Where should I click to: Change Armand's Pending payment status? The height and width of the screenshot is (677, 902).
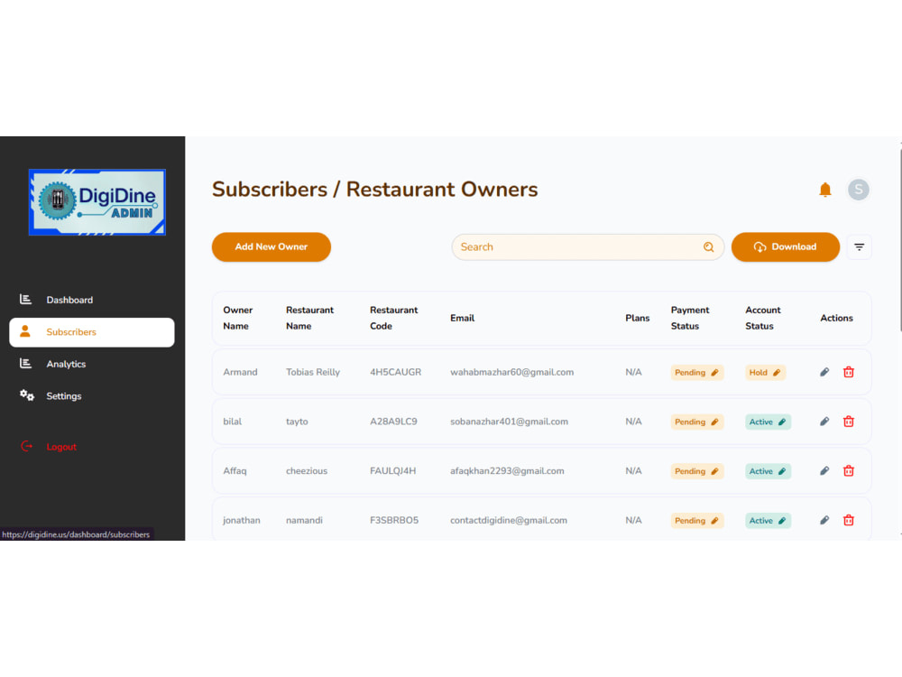(696, 373)
